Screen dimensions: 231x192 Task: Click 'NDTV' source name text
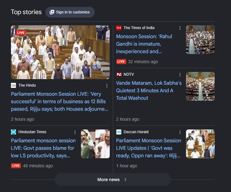[129, 74]
